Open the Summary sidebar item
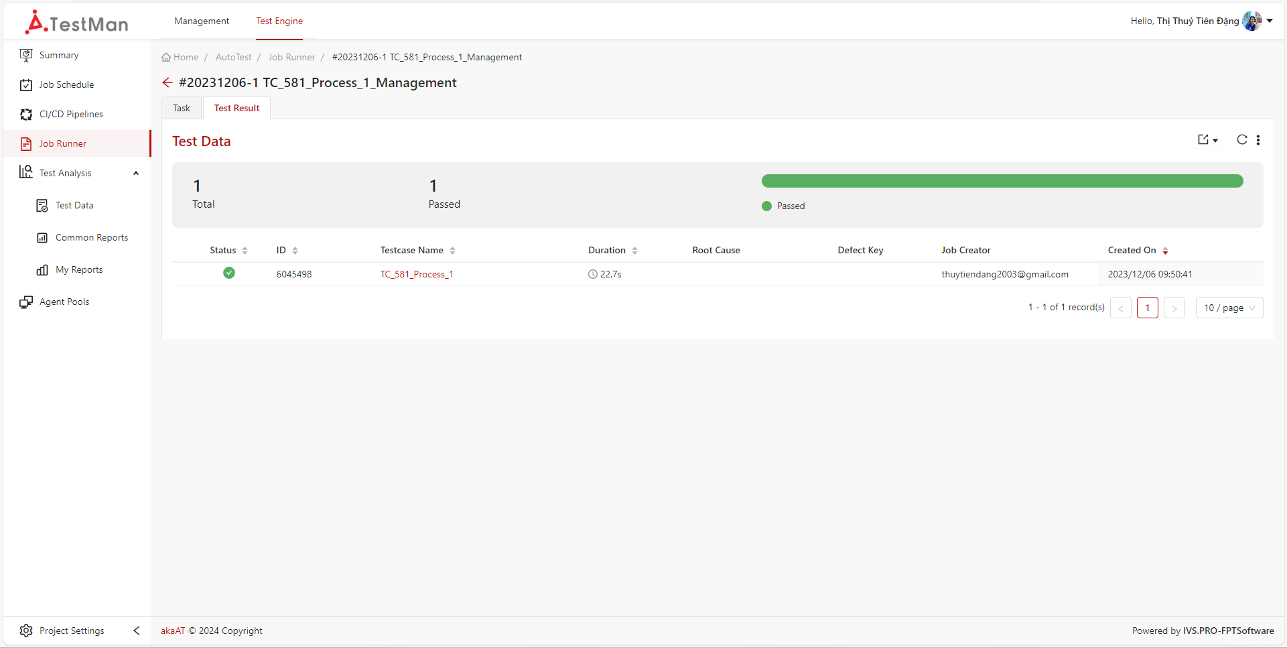This screenshot has width=1287, height=648. coord(59,55)
